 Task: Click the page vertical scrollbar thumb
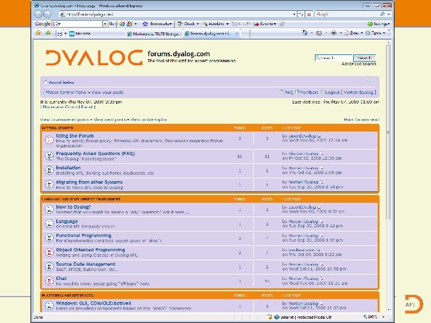tap(388, 132)
